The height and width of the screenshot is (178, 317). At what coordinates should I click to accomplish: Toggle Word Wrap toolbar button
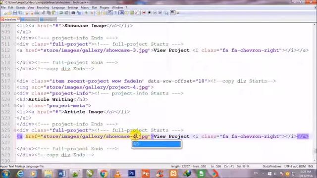click(x=110, y=13)
